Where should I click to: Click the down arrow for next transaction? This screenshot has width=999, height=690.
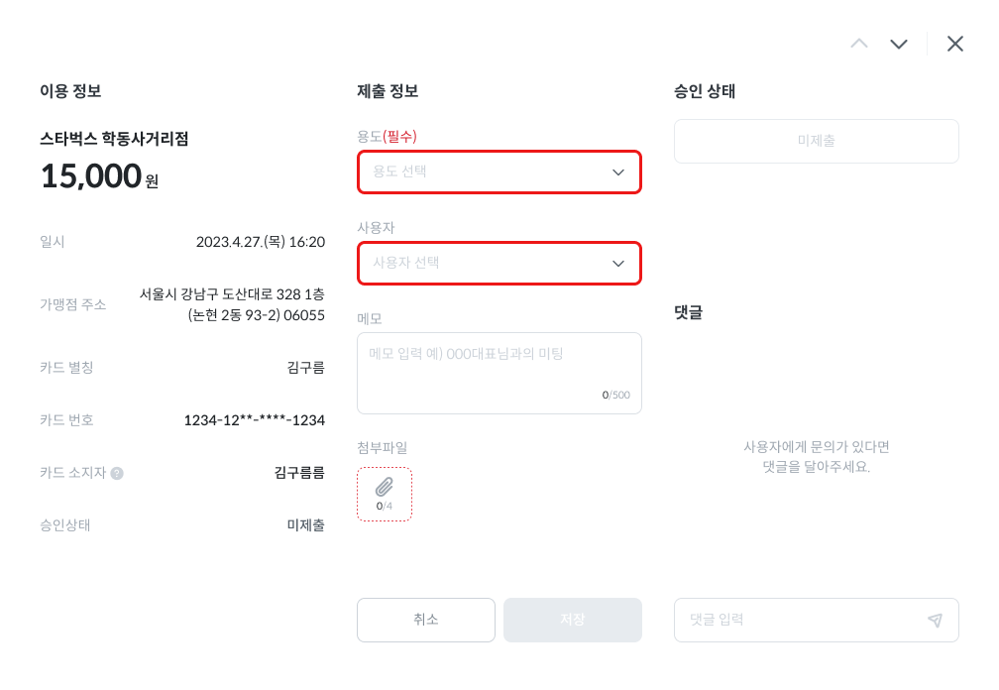899,44
